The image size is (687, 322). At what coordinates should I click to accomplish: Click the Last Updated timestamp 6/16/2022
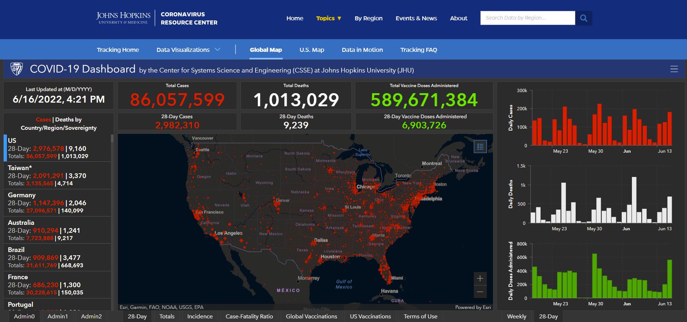tap(59, 99)
